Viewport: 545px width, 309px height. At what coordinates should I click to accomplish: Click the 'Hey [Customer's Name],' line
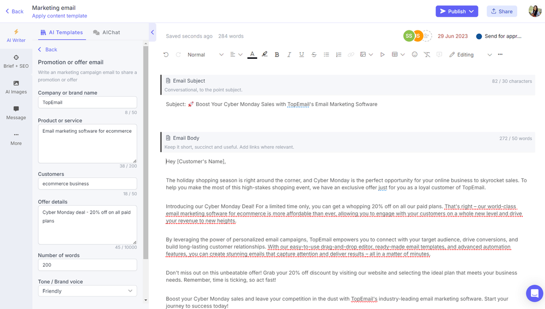coord(196,161)
